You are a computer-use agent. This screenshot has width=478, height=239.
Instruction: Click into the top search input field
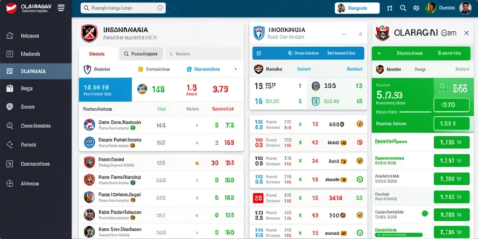click(x=123, y=8)
